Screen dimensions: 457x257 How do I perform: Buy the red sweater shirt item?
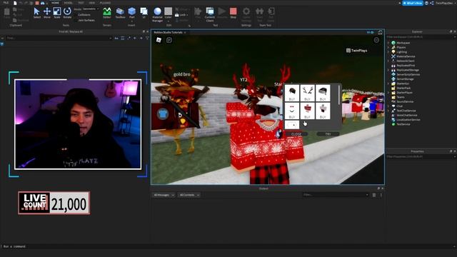307,111
